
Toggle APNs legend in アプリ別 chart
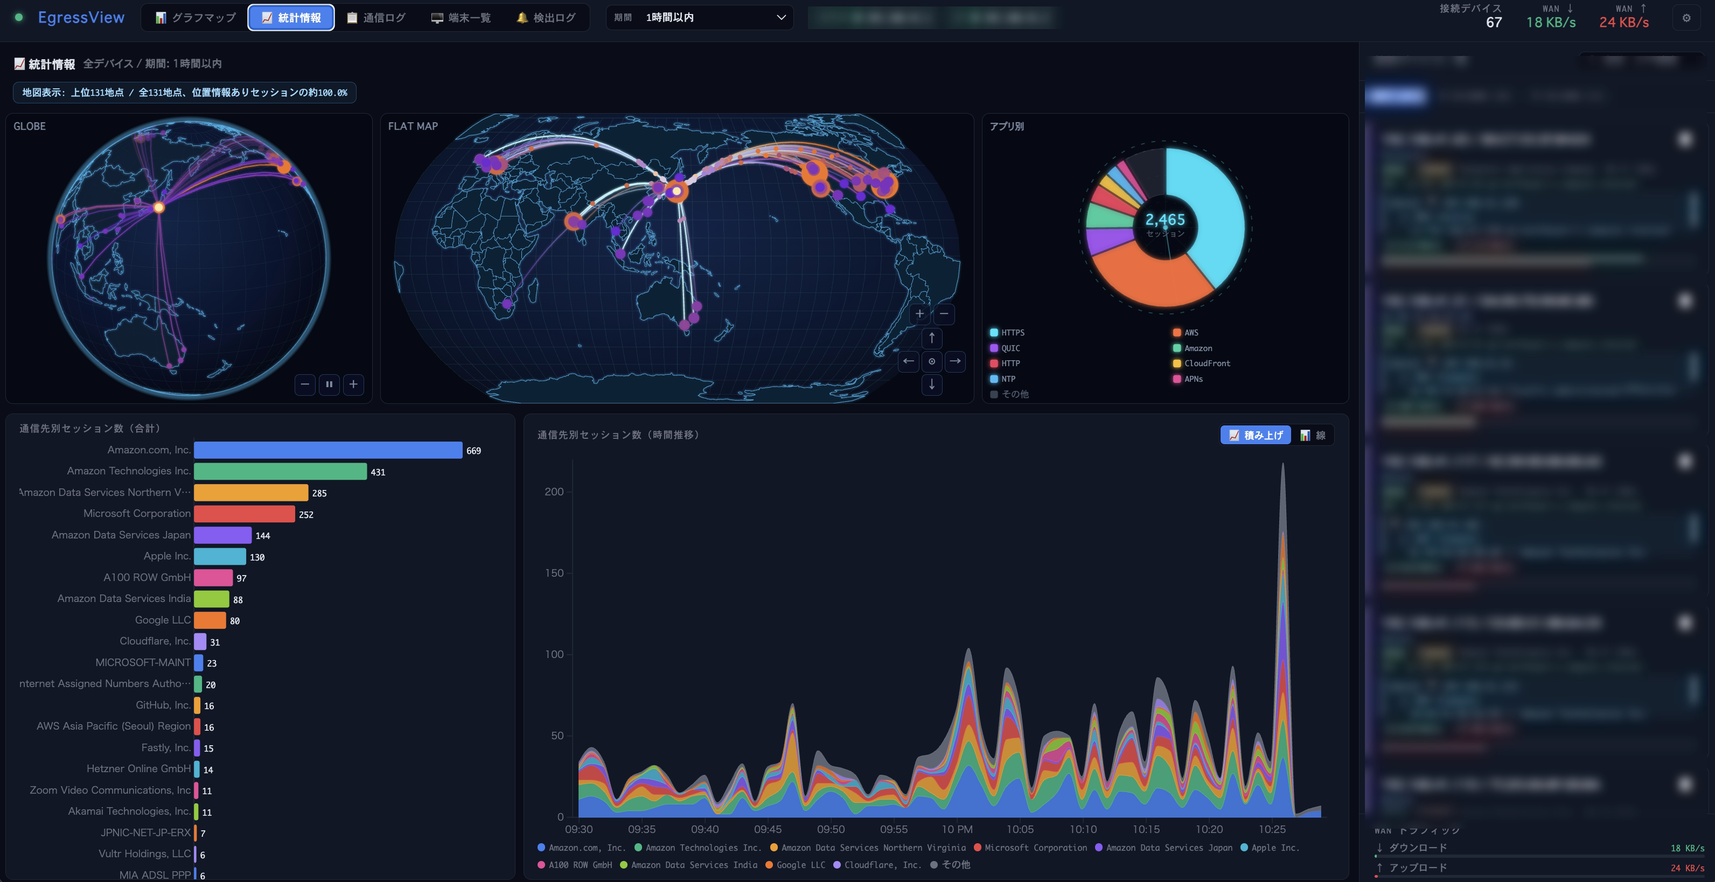click(x=1188, y=379)
